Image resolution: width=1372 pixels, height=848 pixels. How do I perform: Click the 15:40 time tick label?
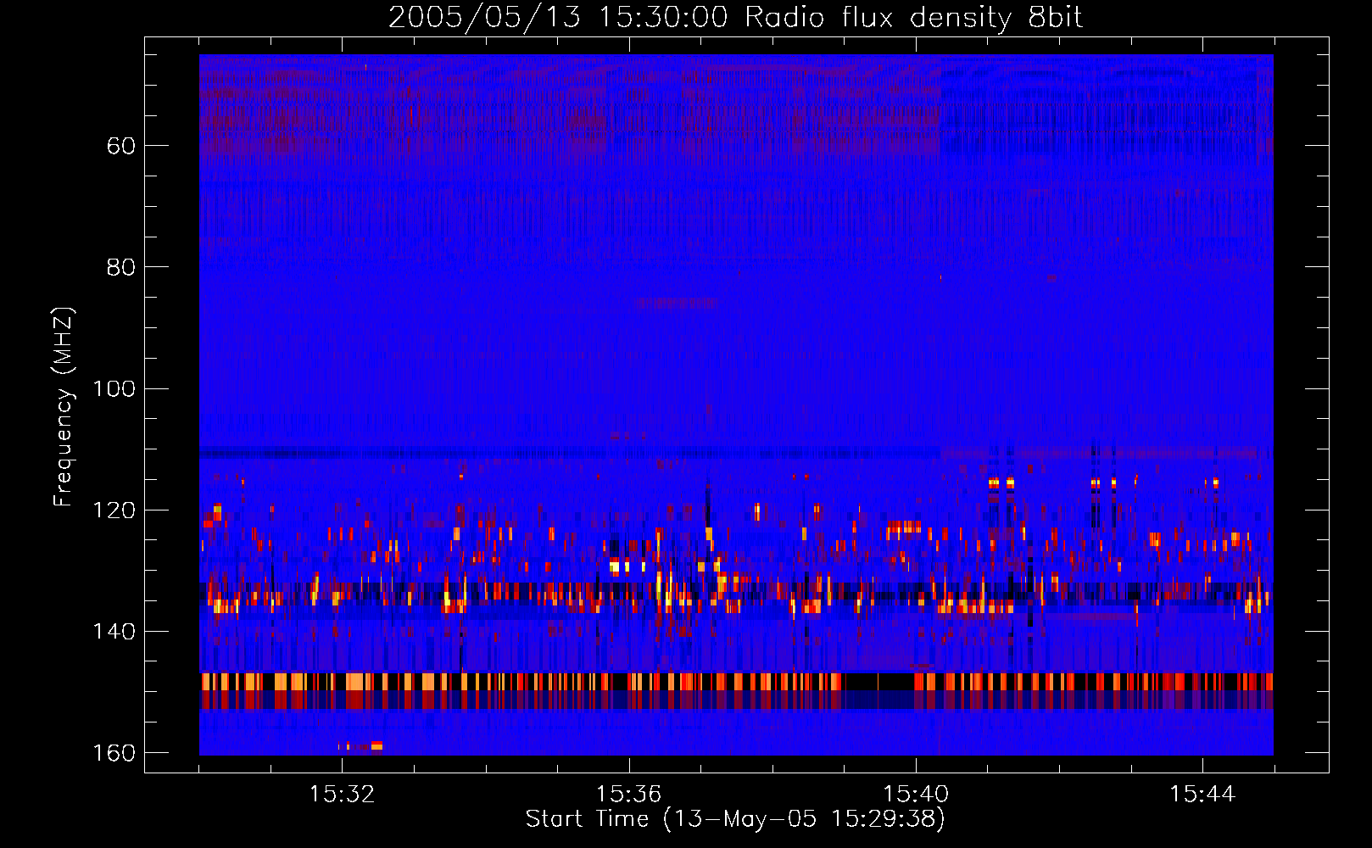(916, 795)
